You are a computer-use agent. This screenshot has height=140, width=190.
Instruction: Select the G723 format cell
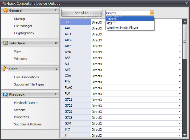(76, 105)
